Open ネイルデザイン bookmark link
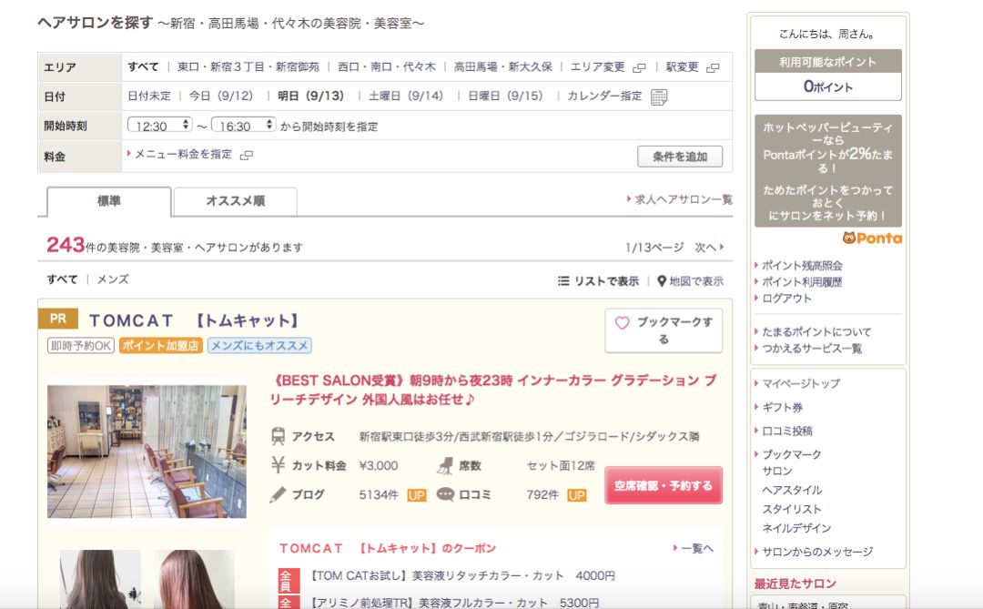 tap(796, 529)
